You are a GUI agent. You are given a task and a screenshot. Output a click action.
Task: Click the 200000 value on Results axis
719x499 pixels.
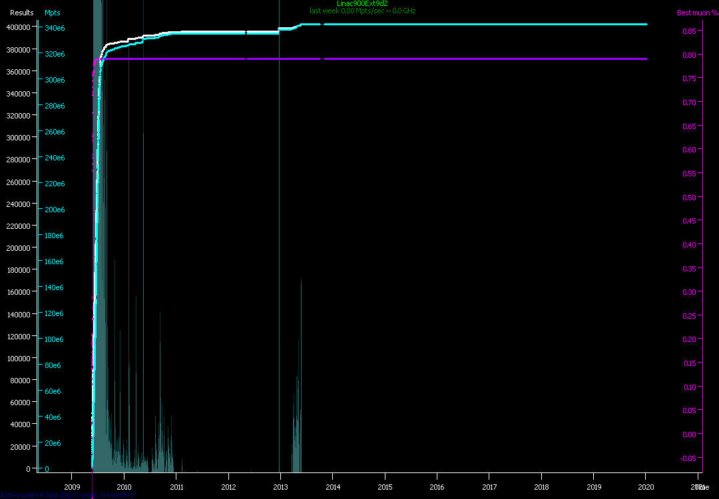18,248
